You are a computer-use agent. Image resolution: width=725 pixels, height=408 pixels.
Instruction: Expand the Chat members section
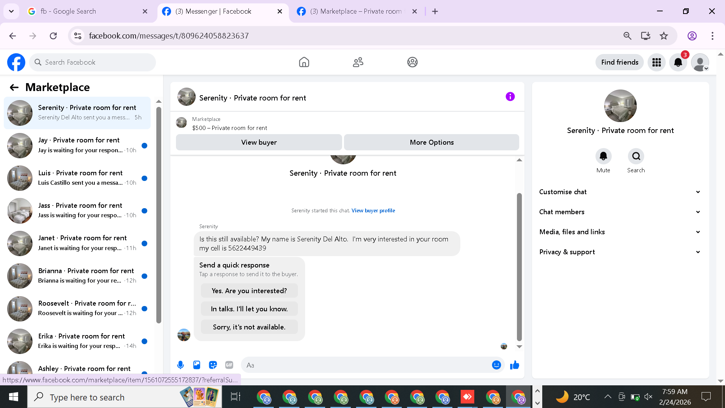620,212
